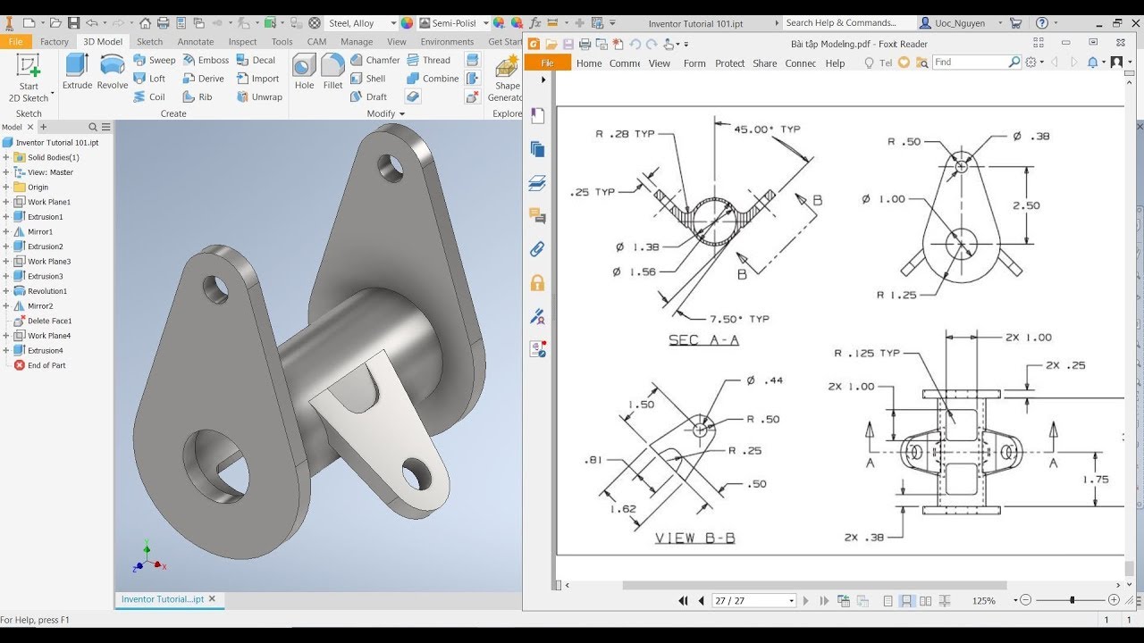Viewport: 1144px width, 643px height.
Task: Select the Revolve tool
Action: 111,71
